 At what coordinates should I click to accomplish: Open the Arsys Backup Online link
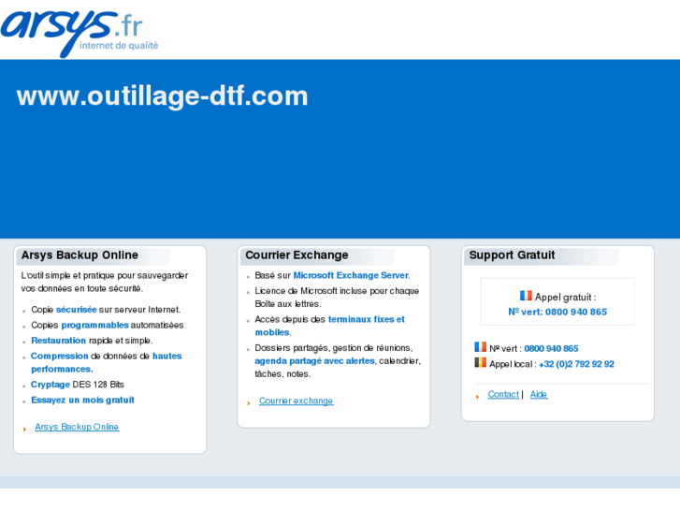click(77, 427)
